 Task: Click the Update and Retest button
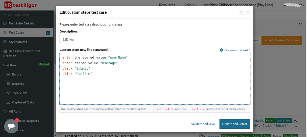click(x=235, y=124)
